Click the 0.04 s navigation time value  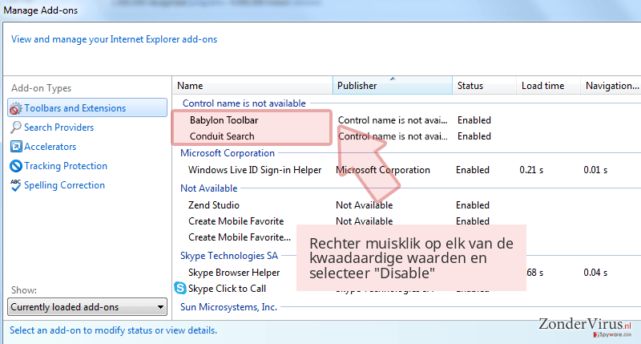pyautogui.click(x=595, y=273)
